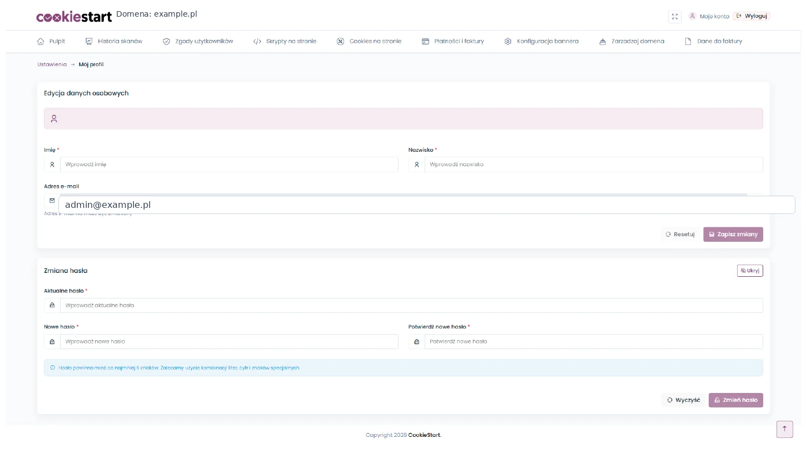Click the person icon beside Nazwisko field

pos(417,165)
